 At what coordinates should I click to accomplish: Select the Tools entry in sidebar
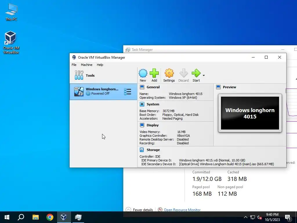[104, 75]
